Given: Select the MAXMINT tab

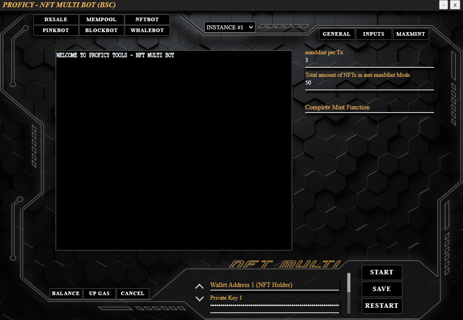Looking at the screenshot, I should coord(411,34).
